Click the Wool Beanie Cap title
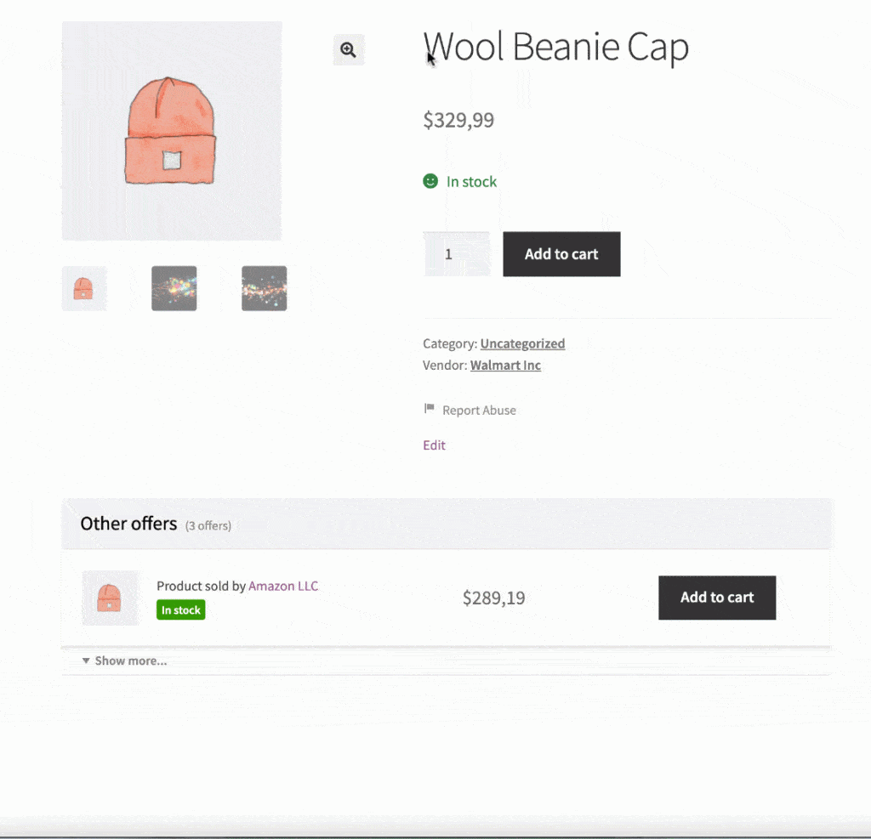871x839 pixels. click(x=555, y=48)
